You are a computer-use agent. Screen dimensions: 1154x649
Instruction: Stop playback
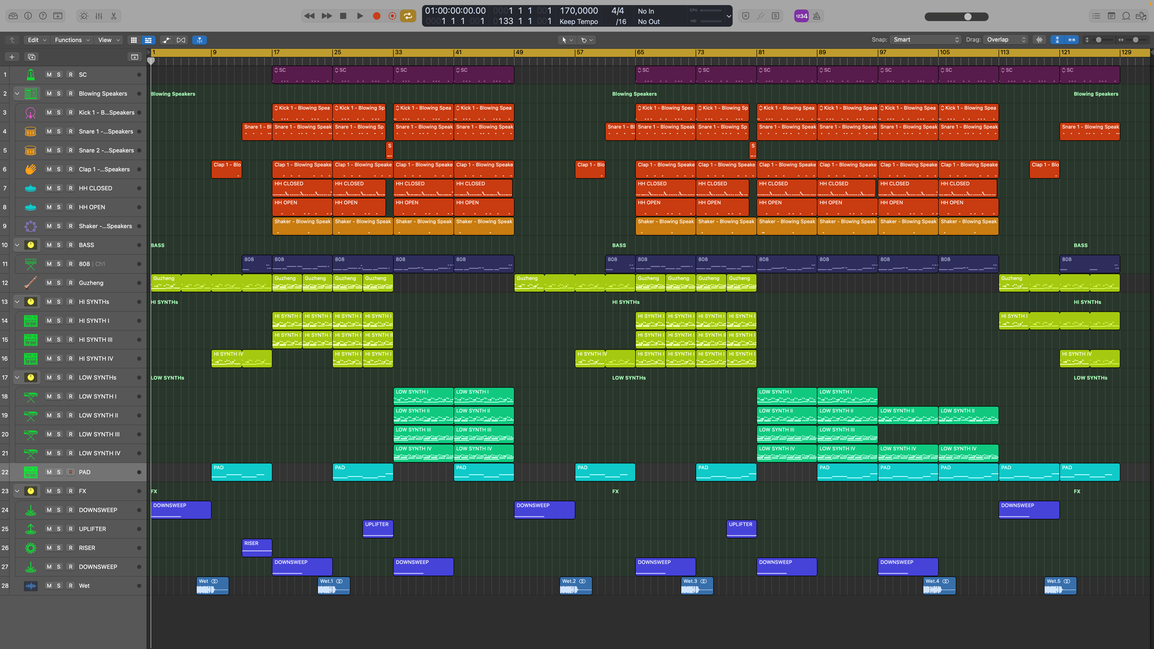pos(343,16)
